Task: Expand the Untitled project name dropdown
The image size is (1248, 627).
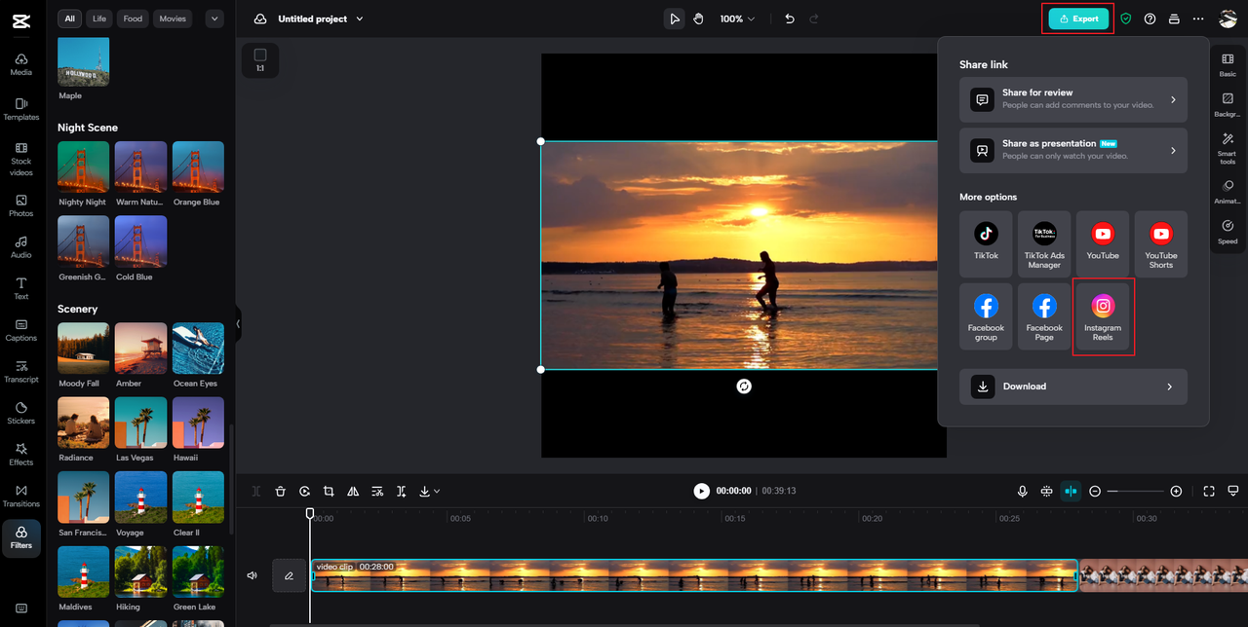Action: tap(359, 18)
